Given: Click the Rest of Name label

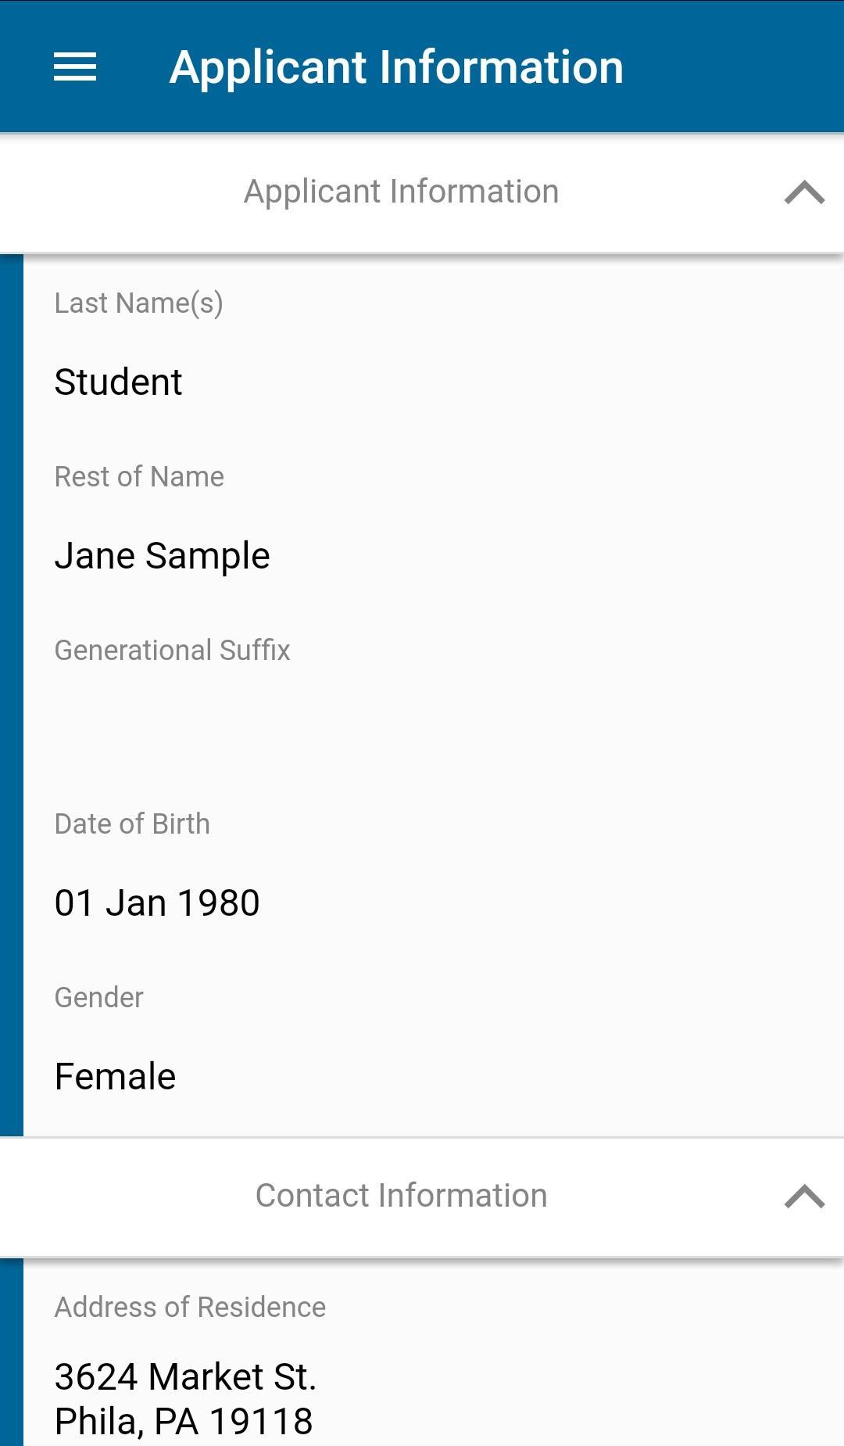Looking at the screenshot, I should tap(139, 477).
